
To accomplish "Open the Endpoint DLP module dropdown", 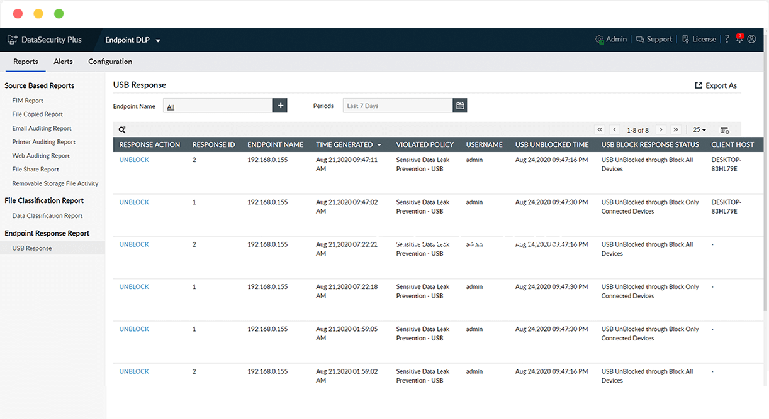I will (x=133, y=40).
